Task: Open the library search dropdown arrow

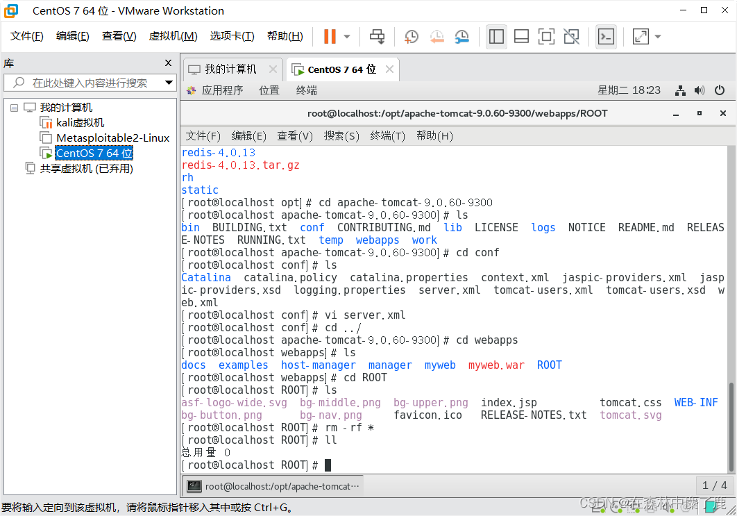Action: [x=169, y=83]
